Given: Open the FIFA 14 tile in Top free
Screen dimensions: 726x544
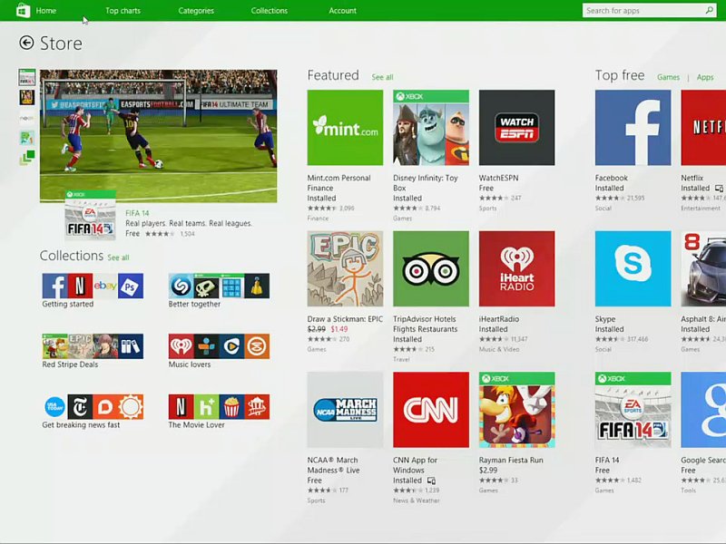Looking at the screenshot, I should [x=633, y=410].
